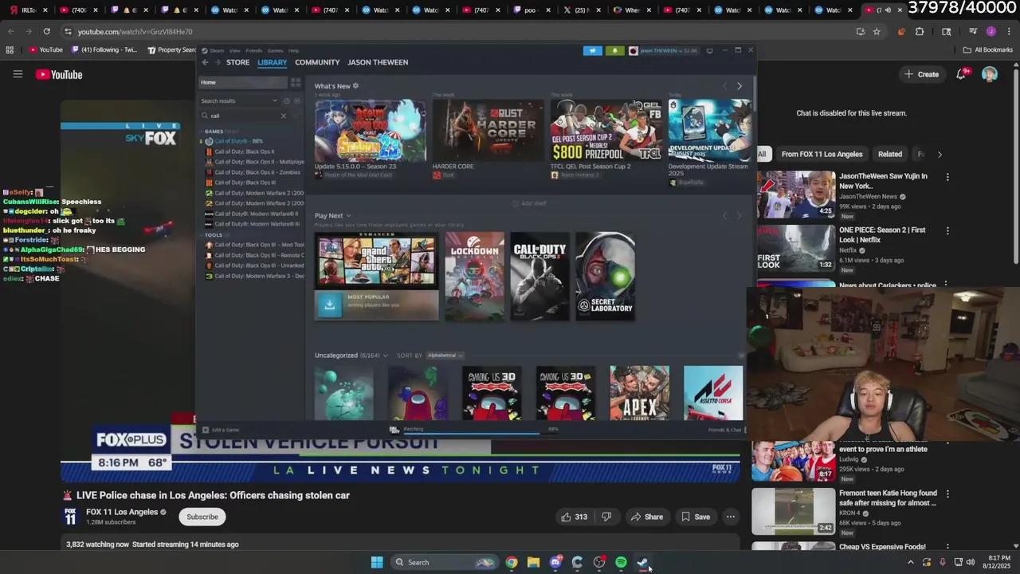1020x574 pixels.
Task: Clear the 'call' search in Steam library
Action: (x=283, y=116)
